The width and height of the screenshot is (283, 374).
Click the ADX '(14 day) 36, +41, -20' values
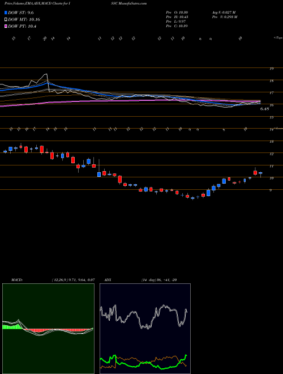[x=158, y=280]
